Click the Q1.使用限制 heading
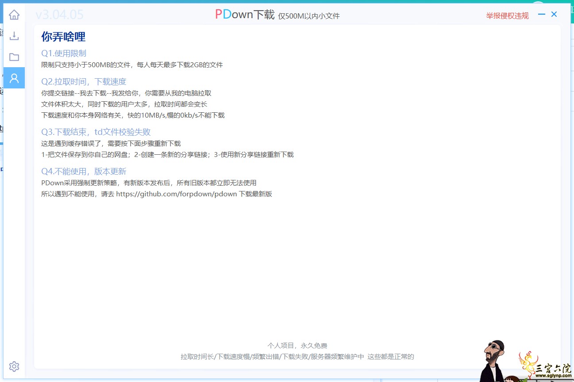This screenshot has height=382, width=574. click(x=64, y=53)
